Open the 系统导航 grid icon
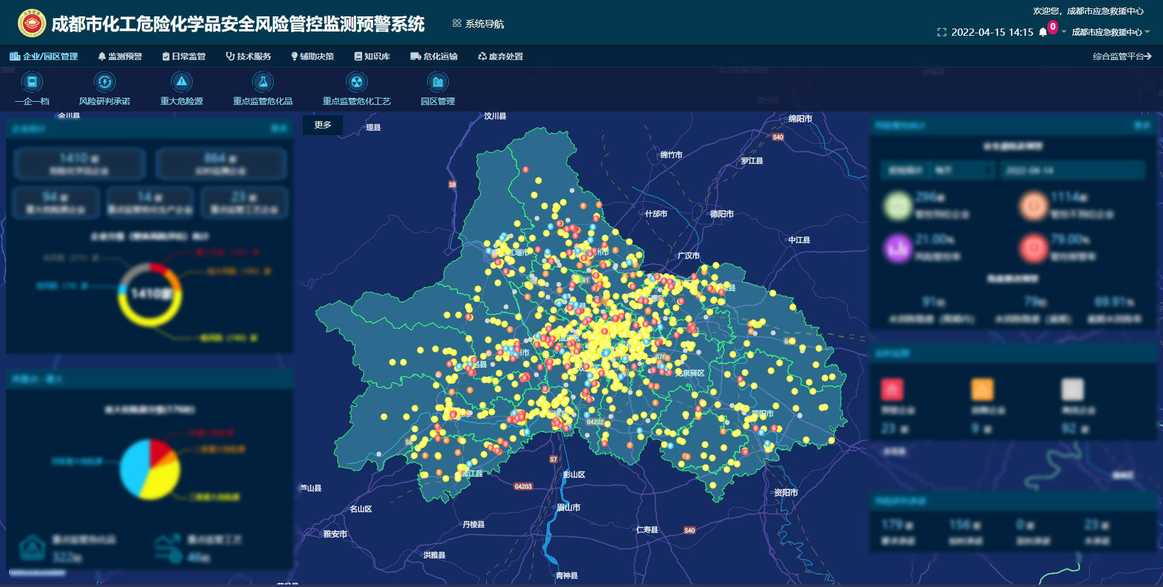This screenshot has width=1163, height=587. tap(456, 24)
